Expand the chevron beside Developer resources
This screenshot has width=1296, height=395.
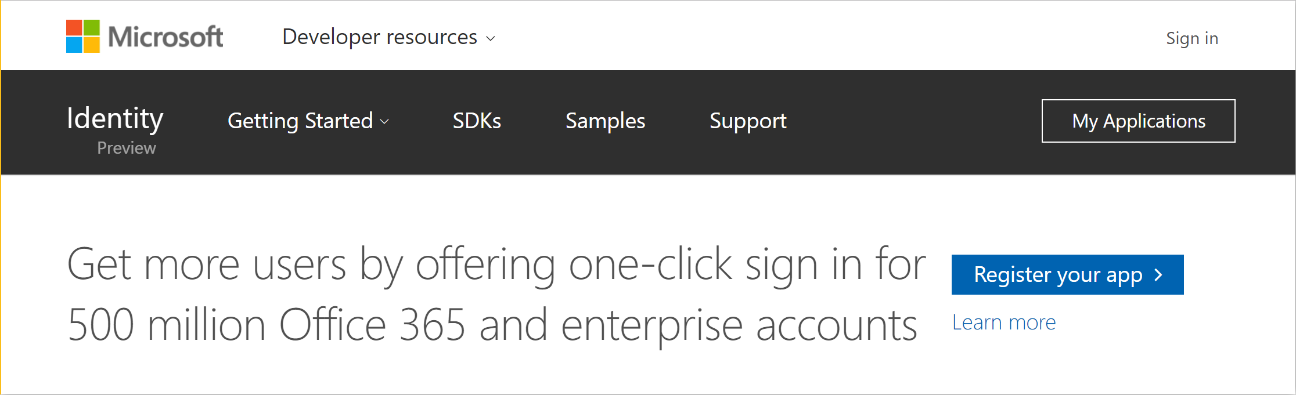tap(491, 38)
